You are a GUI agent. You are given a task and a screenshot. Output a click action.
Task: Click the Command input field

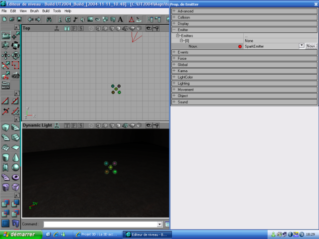coord(100,225)
